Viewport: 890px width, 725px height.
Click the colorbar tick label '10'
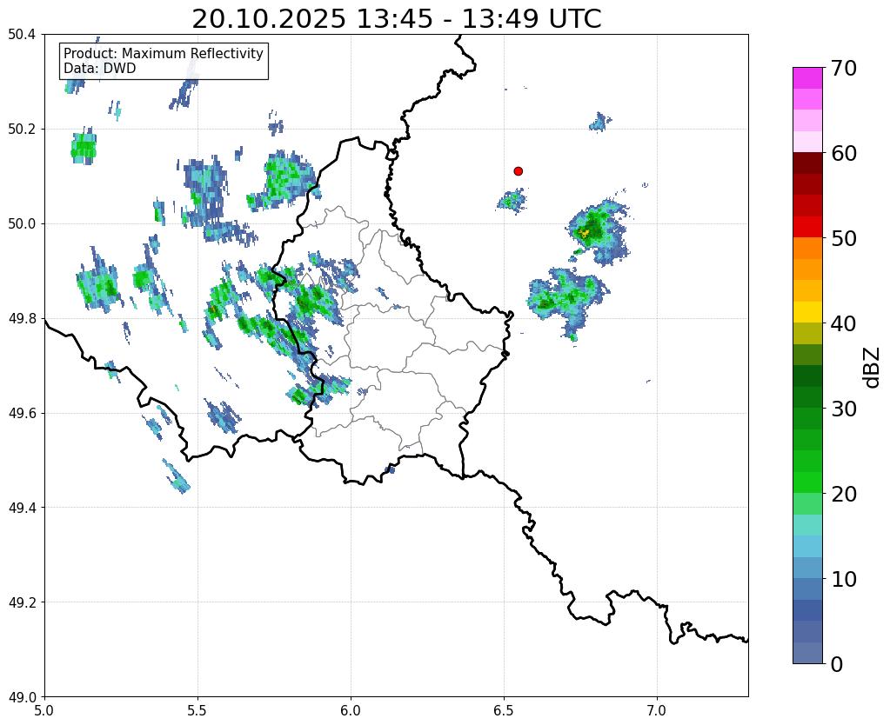[x=843, y=579]
